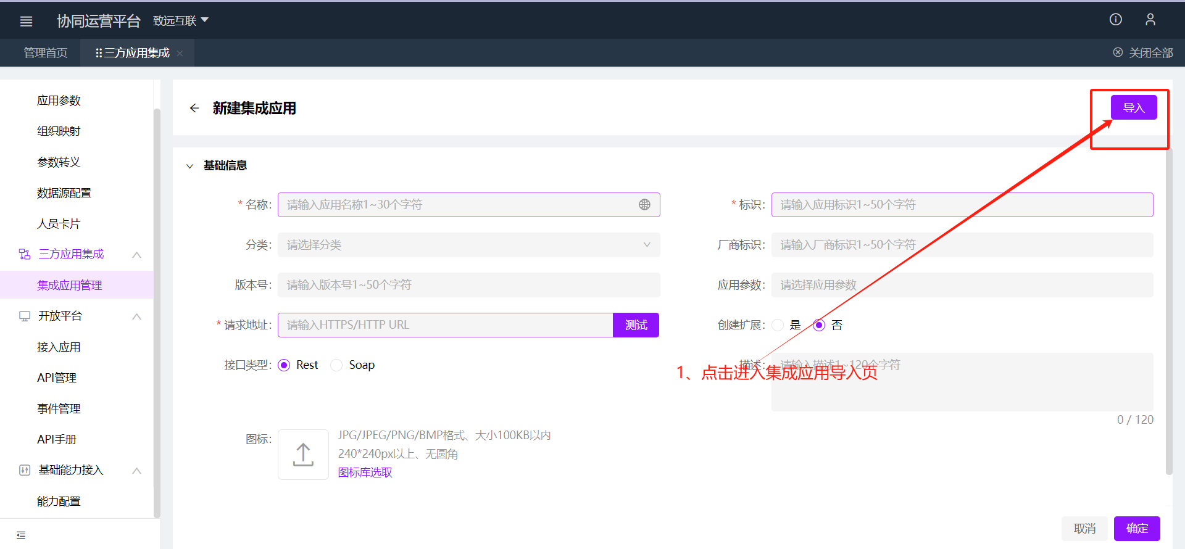1185x549 pixels.
Task: Collapse the sidebar with bottom icon
Action: pyautogui.click(x=21, y=535)
